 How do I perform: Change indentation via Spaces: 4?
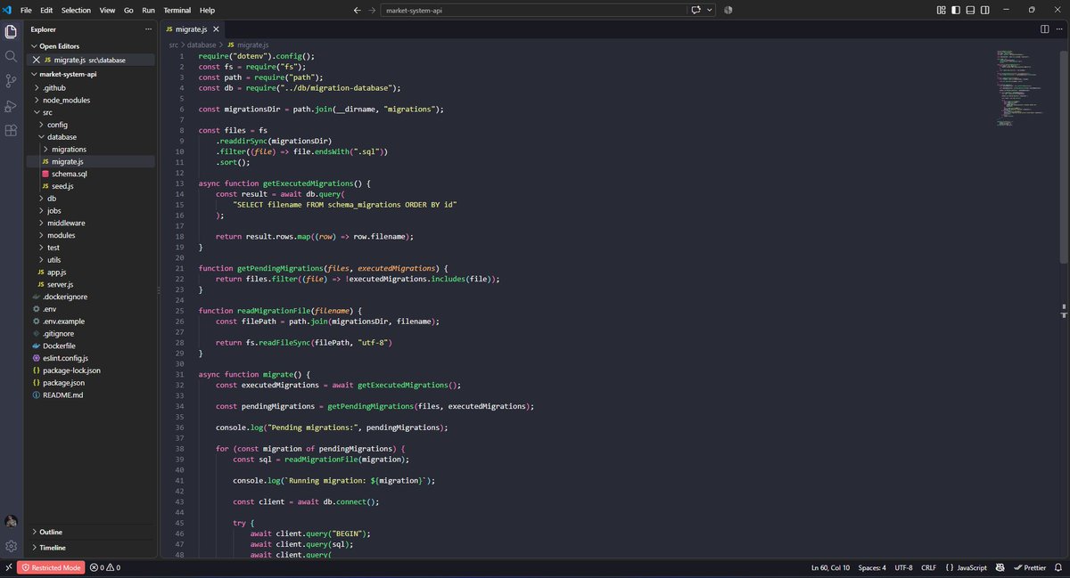pos(872,567)
